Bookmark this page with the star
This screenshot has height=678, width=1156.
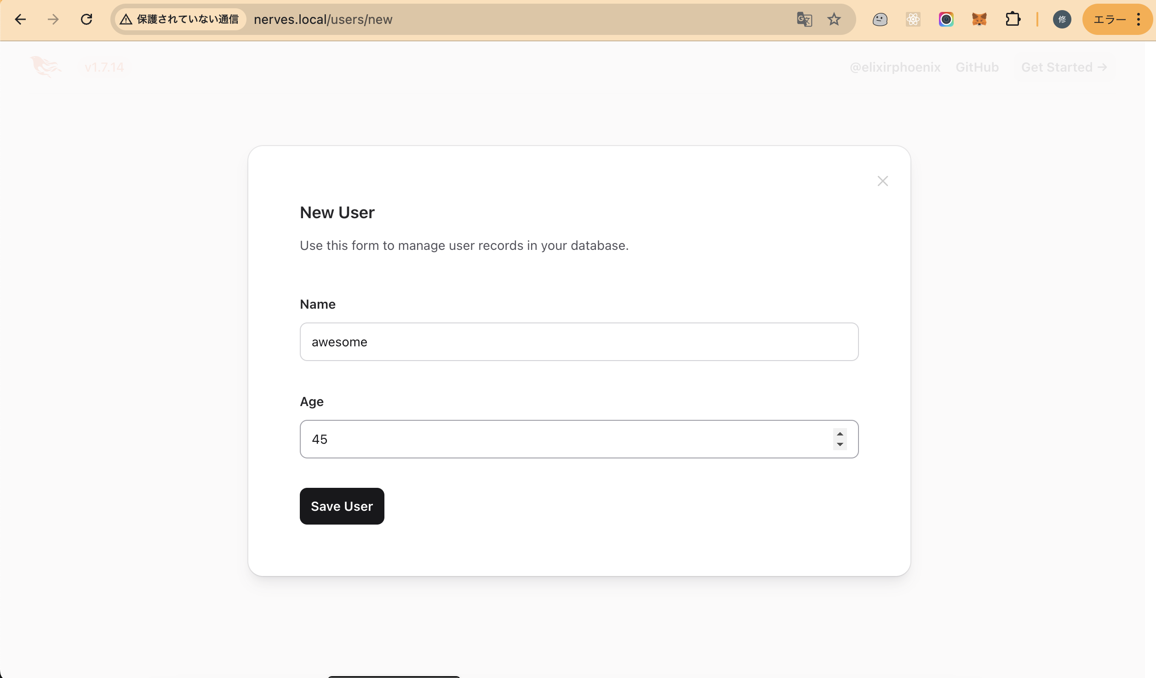point(834,19)
